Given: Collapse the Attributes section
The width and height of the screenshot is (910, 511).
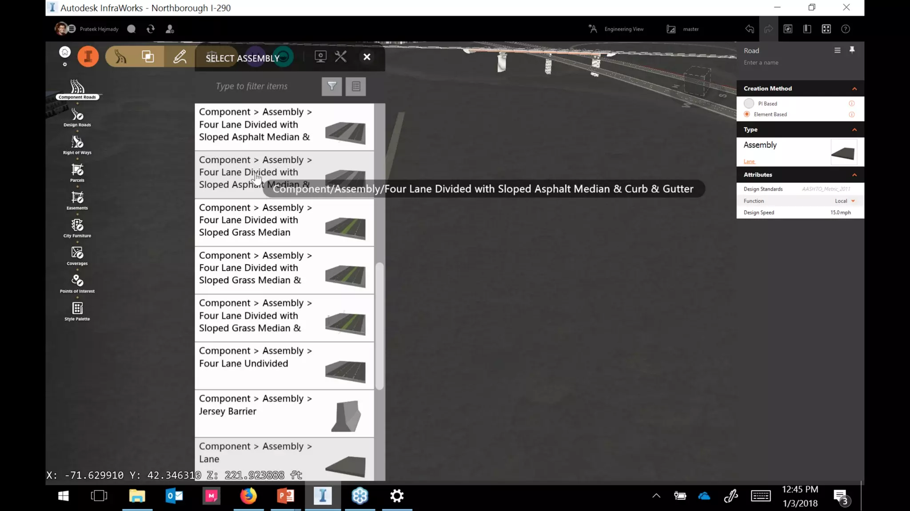Looking at the screenshot, I should coord(854,175).
